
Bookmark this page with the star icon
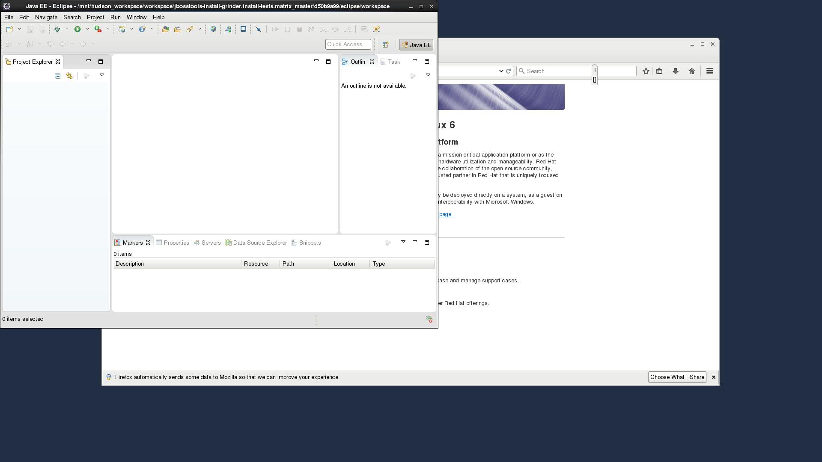(646, 71)
